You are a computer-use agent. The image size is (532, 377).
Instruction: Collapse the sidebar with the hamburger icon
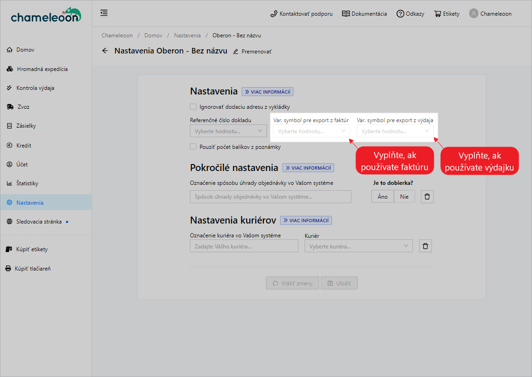[x=104, y=13]
